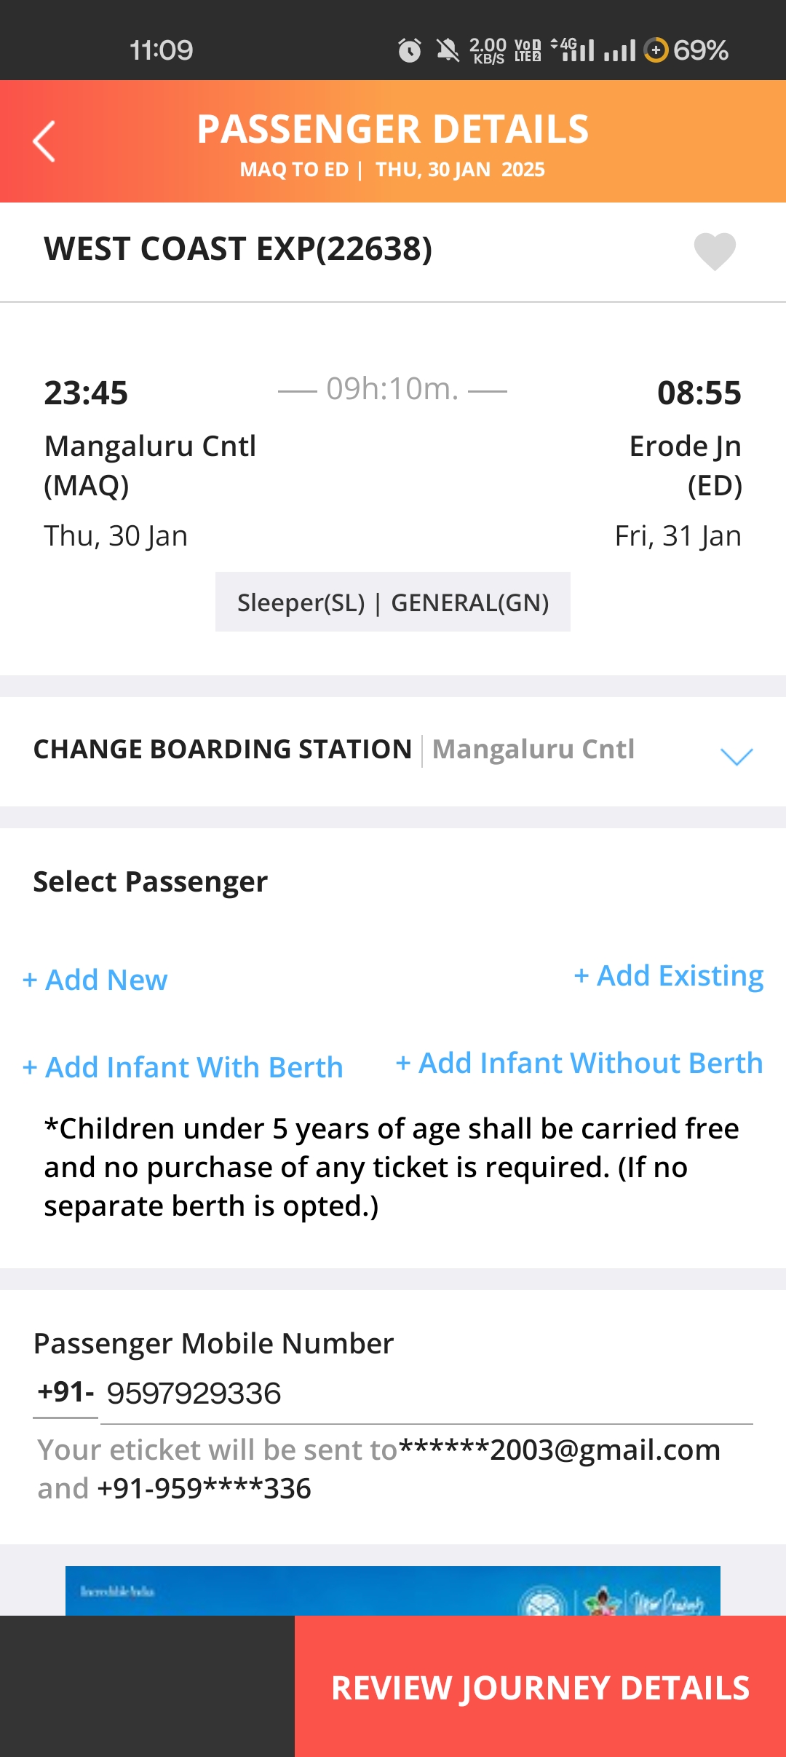Select Add Infant Without Berth
786x1757 pixels.
point(579,1063)
